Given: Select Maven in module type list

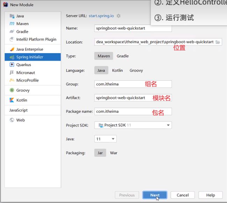Looking at the screenshot, I should (33, 24).
